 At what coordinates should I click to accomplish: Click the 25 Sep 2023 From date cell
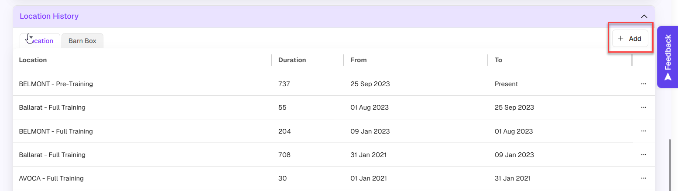pos(370,84)
